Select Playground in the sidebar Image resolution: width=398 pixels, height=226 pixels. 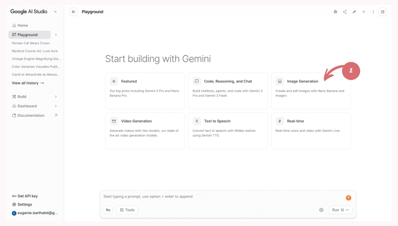[30, 35]
